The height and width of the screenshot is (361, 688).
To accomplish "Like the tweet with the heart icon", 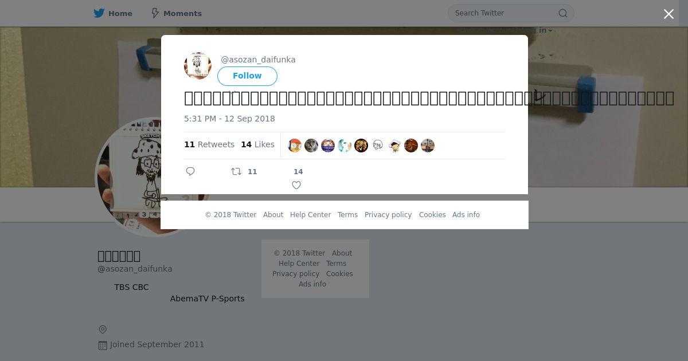I will tap(296, 185).
